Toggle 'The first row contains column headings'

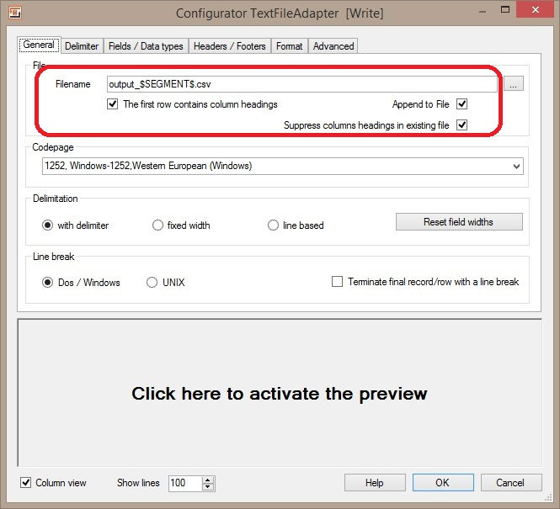[x=113, y=104]
